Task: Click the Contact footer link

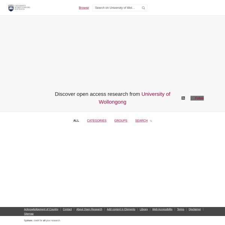Action: click(x=67, y=209)
